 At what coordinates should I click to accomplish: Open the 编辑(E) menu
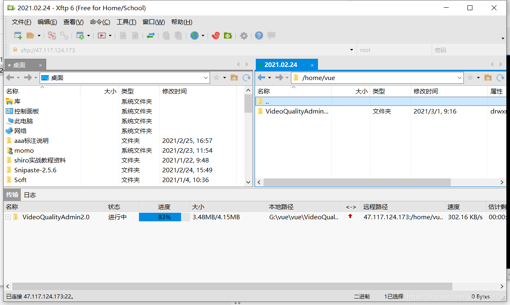click(47, 22)
